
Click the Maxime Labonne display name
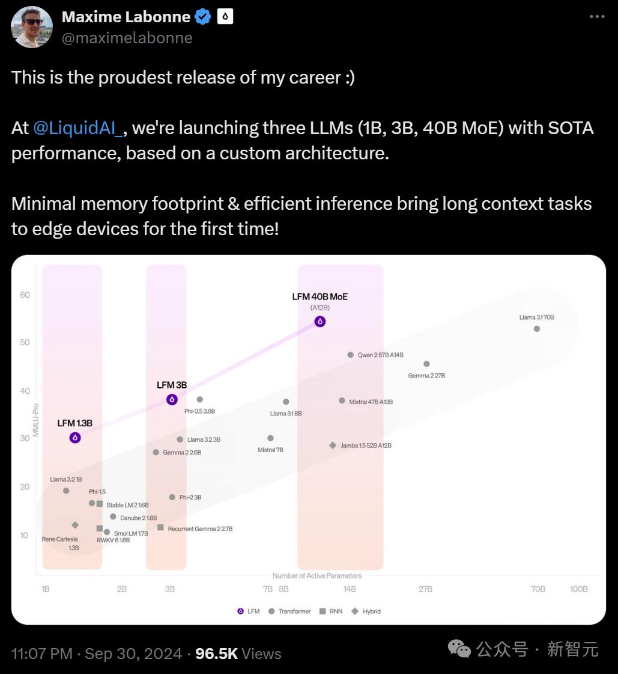(x=126, y=17)
